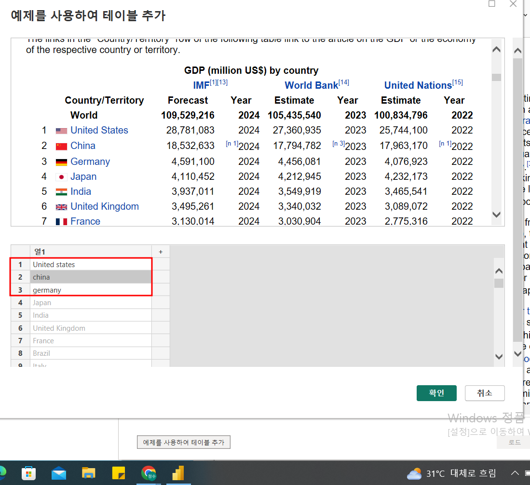530x485 pixels.
Task: Click the 예제를 사용하여 테이블 추가 button below the dialog
Action: pyautogui.click(x=184, y=442)
